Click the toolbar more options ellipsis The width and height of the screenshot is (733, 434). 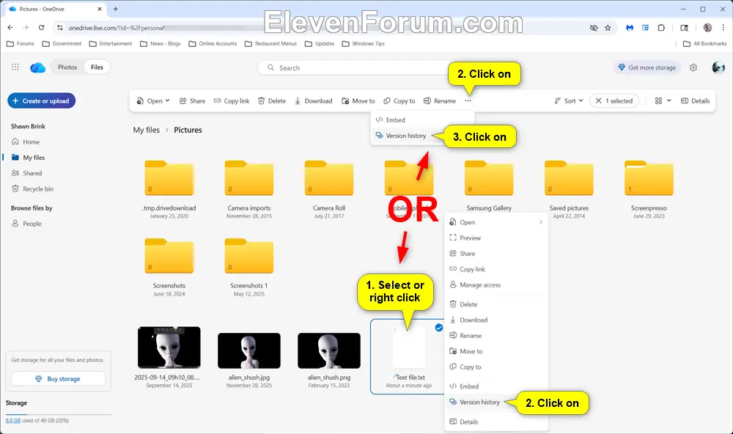tap(468, 101)
